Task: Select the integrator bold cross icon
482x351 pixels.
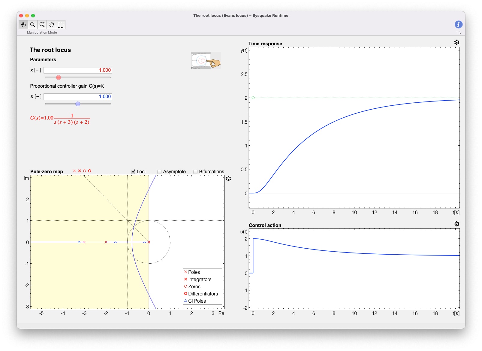Action: point(79,171)
